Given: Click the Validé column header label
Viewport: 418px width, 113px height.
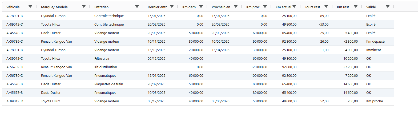Looking at the screenshot, I should coord(371,7).
